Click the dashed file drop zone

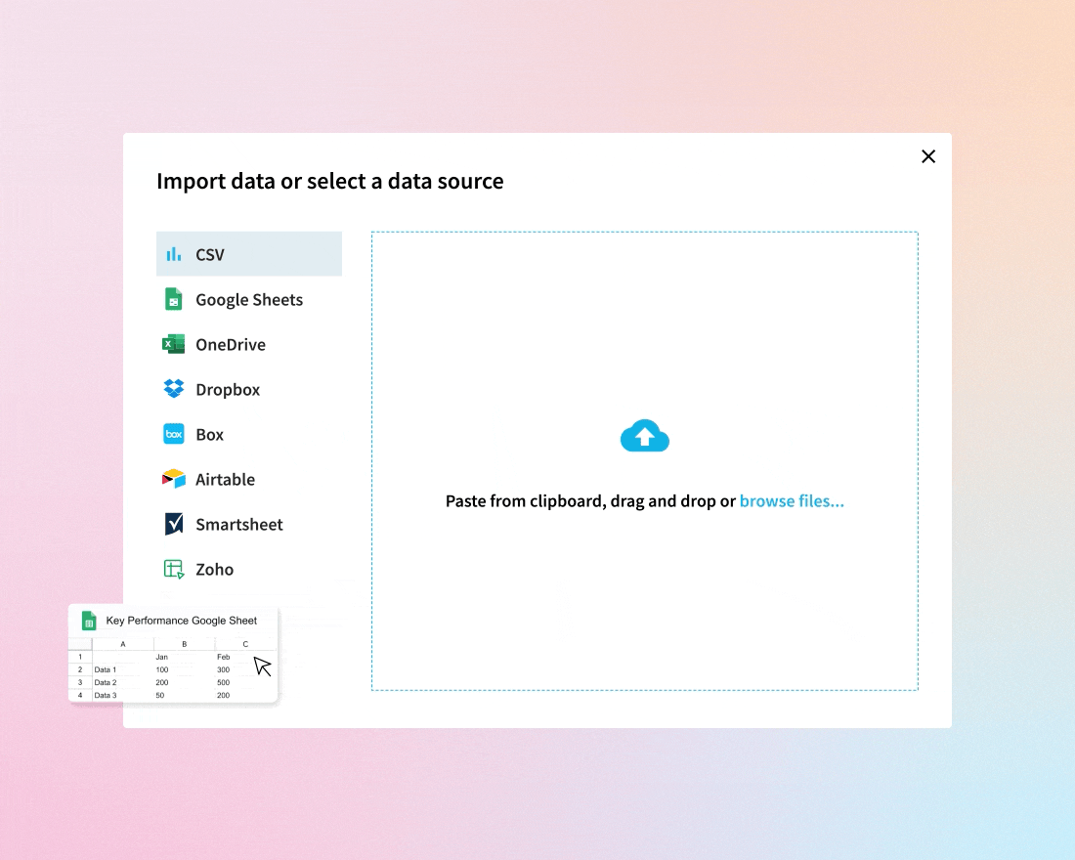pyautogui.click(x=644, y=461)
